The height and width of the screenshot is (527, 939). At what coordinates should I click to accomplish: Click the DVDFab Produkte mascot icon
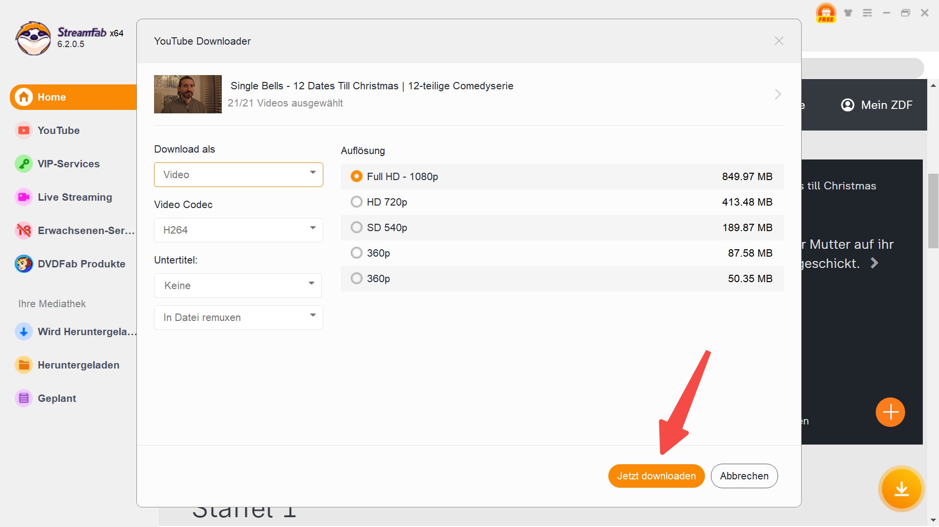tap(24, 264)
